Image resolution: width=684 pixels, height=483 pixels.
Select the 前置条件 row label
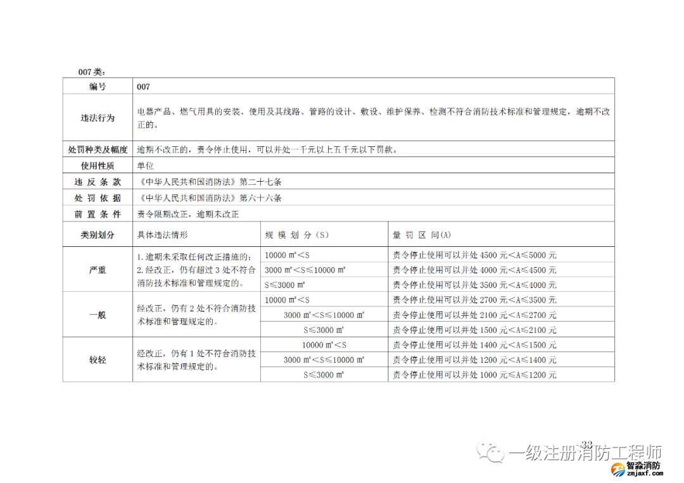coord(98,215)
